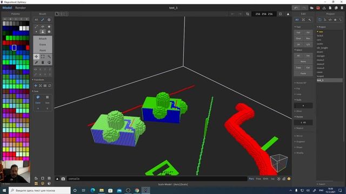Click the undo arrow icon
Viewport: 346px width, 194px height.
tap(296, 8)
